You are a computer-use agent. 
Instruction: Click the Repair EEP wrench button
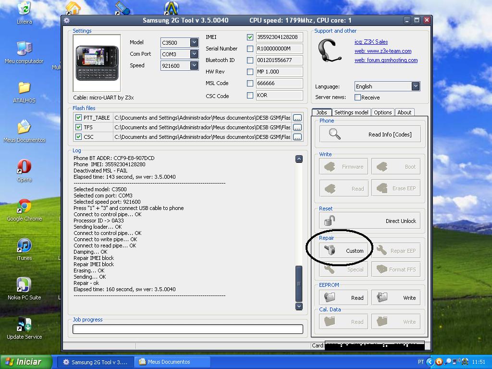(396, 251)
